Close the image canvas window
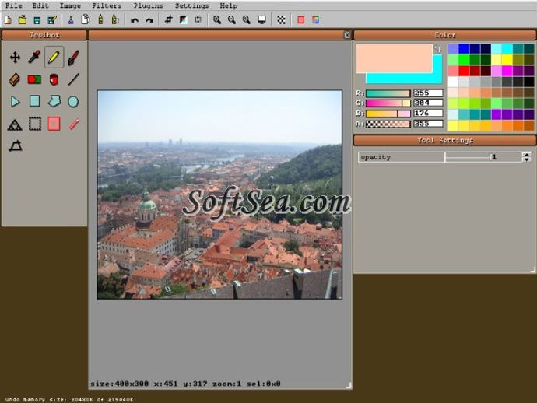537x403 pixels. tap(347, 35)
